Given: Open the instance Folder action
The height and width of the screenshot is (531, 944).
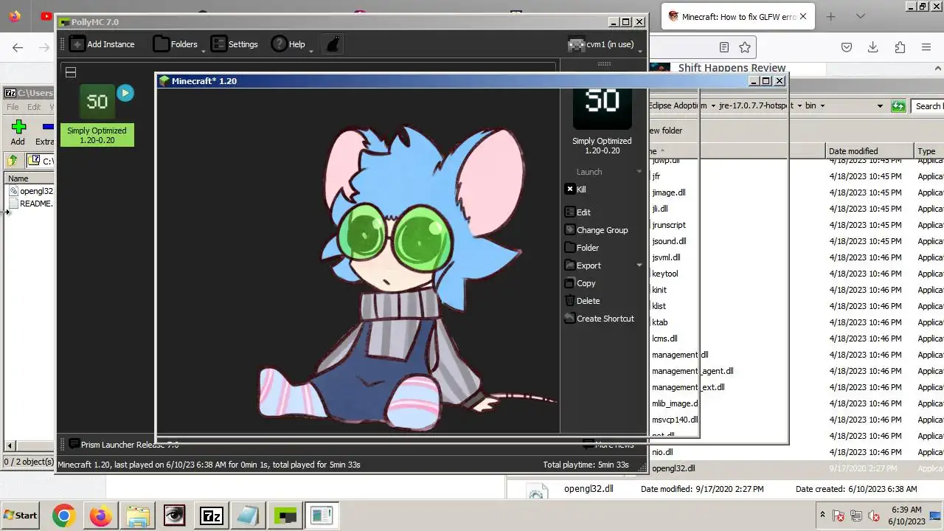Looking at the screenshot, I should (582, 248).
